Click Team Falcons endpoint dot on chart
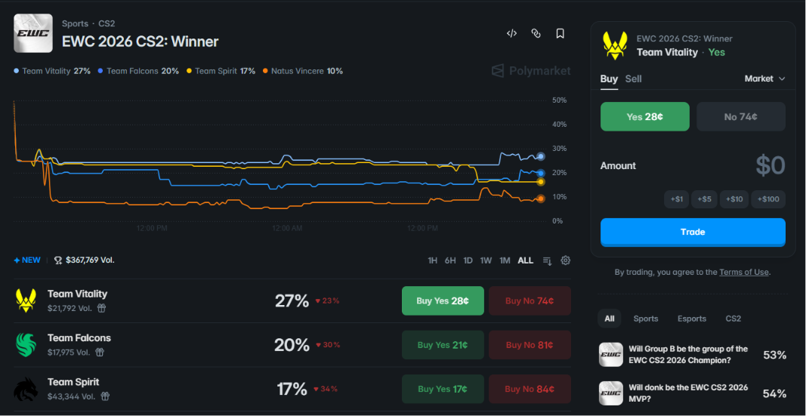This screenshot has height=416, width=806. coord(541,173)
